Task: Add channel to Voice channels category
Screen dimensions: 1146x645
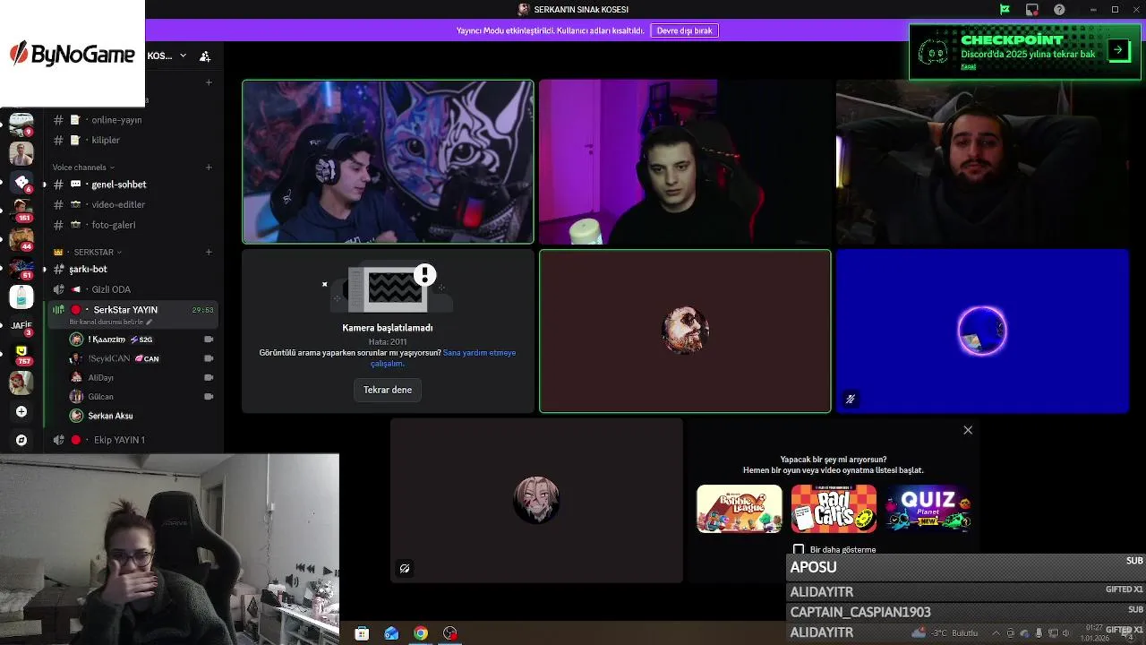Action: tap(209, 168)
